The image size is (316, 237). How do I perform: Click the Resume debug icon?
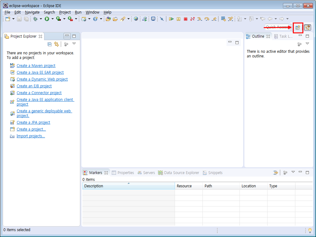pyautogui.click(x=171, y=19)
